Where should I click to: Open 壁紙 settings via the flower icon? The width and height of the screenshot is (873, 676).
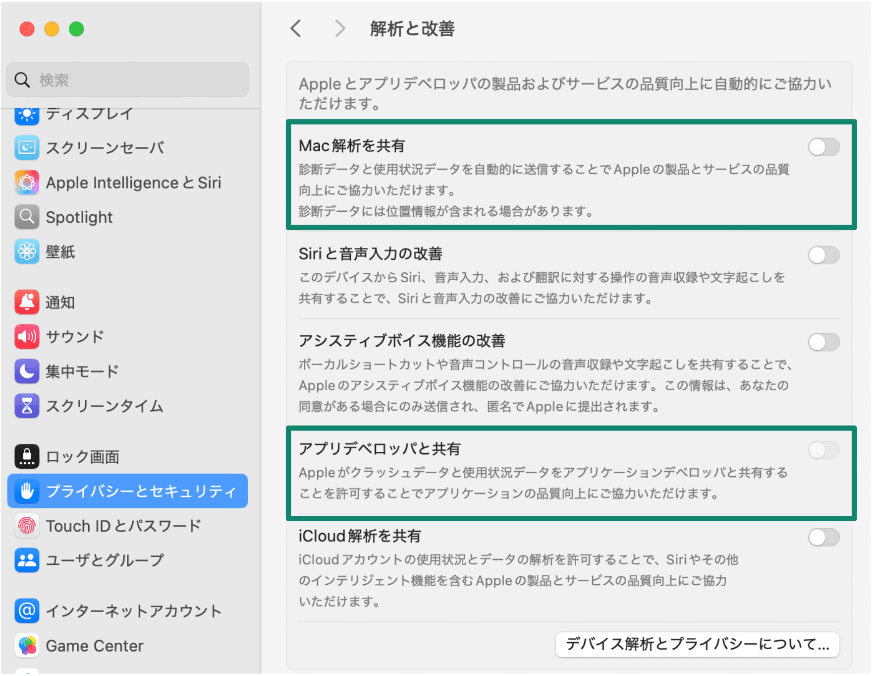point(26,251)
